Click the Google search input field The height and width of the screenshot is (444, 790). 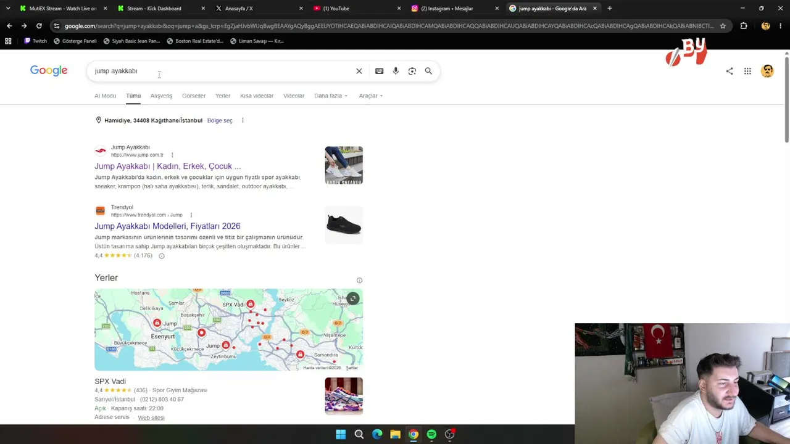pyautogui.click(x=222, y=71)
